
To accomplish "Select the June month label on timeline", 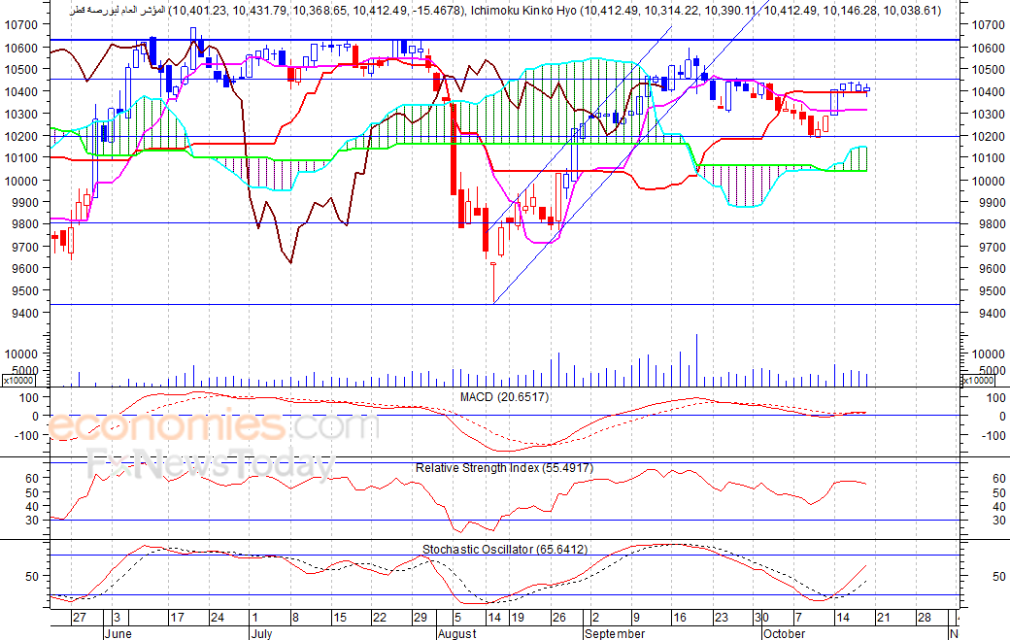I will tap(118, 633).
